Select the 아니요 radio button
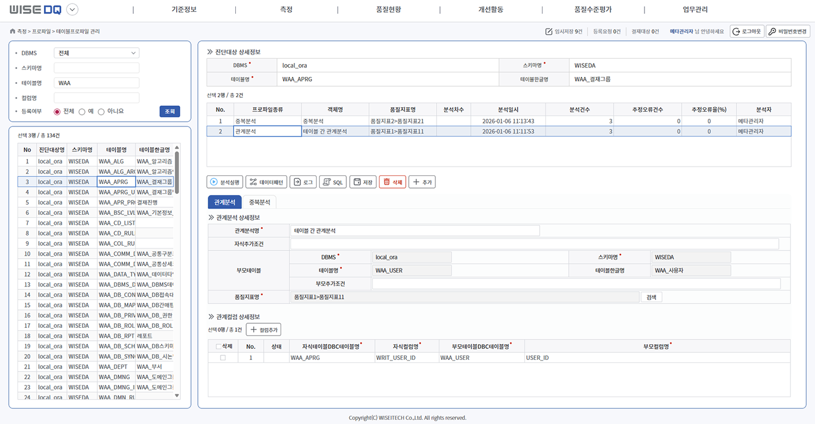This screenshot has width=815, height=424. pos(101,112)
